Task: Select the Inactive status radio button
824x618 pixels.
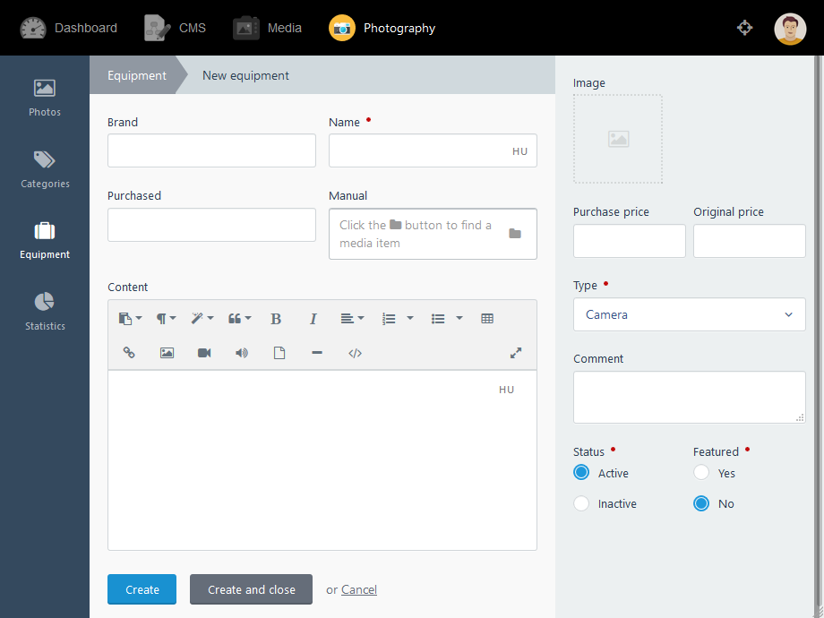Action: tap(581, 503)
